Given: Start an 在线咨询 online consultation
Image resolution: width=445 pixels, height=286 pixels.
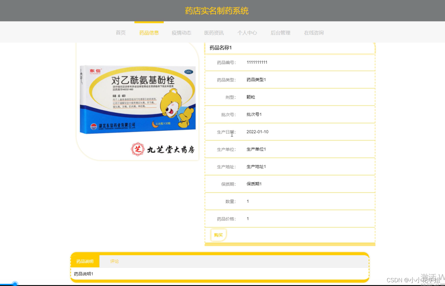Looking at the screenshot, I should pos(313,33).
